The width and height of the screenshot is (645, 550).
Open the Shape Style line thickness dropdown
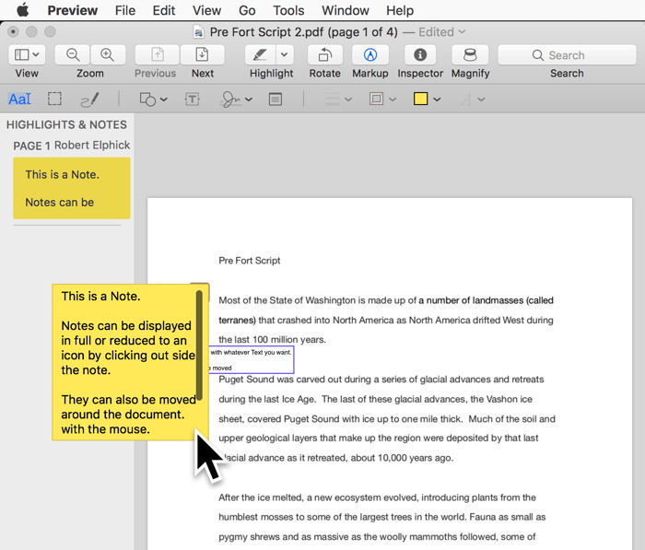(x=338, y=99)
